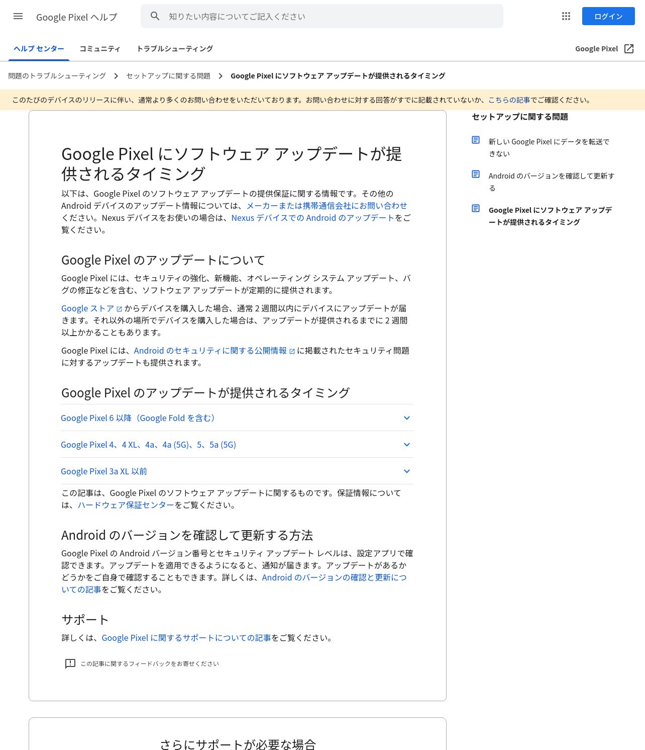Expand the Google Pixel 6 以降 section
Screen dimensions: 645x750
tap(237, 418)
